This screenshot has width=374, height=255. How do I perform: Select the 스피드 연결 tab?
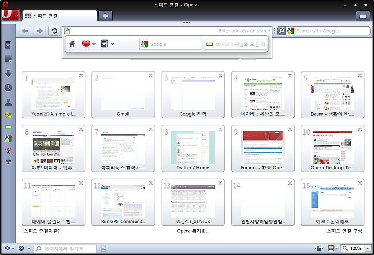tap(60, 16)
